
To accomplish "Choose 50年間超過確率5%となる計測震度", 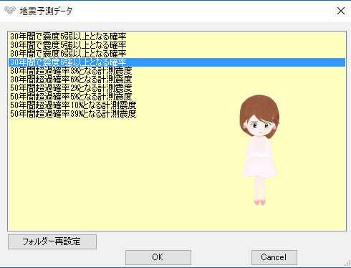I will (177, 97).
